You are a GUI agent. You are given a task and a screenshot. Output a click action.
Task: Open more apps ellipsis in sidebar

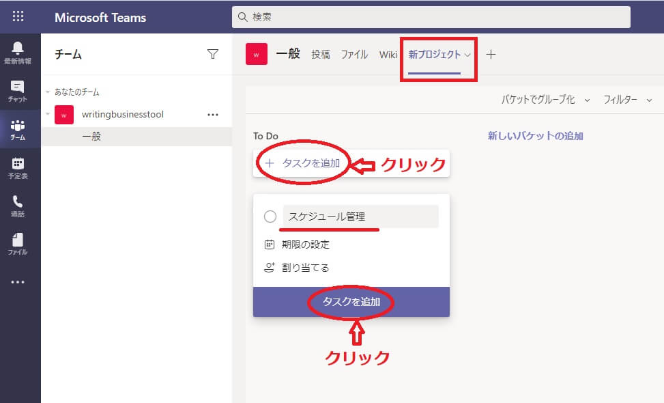pyautogui.click(x=18, y=282)
